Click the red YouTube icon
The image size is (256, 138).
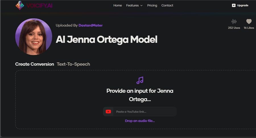point(108,112)
